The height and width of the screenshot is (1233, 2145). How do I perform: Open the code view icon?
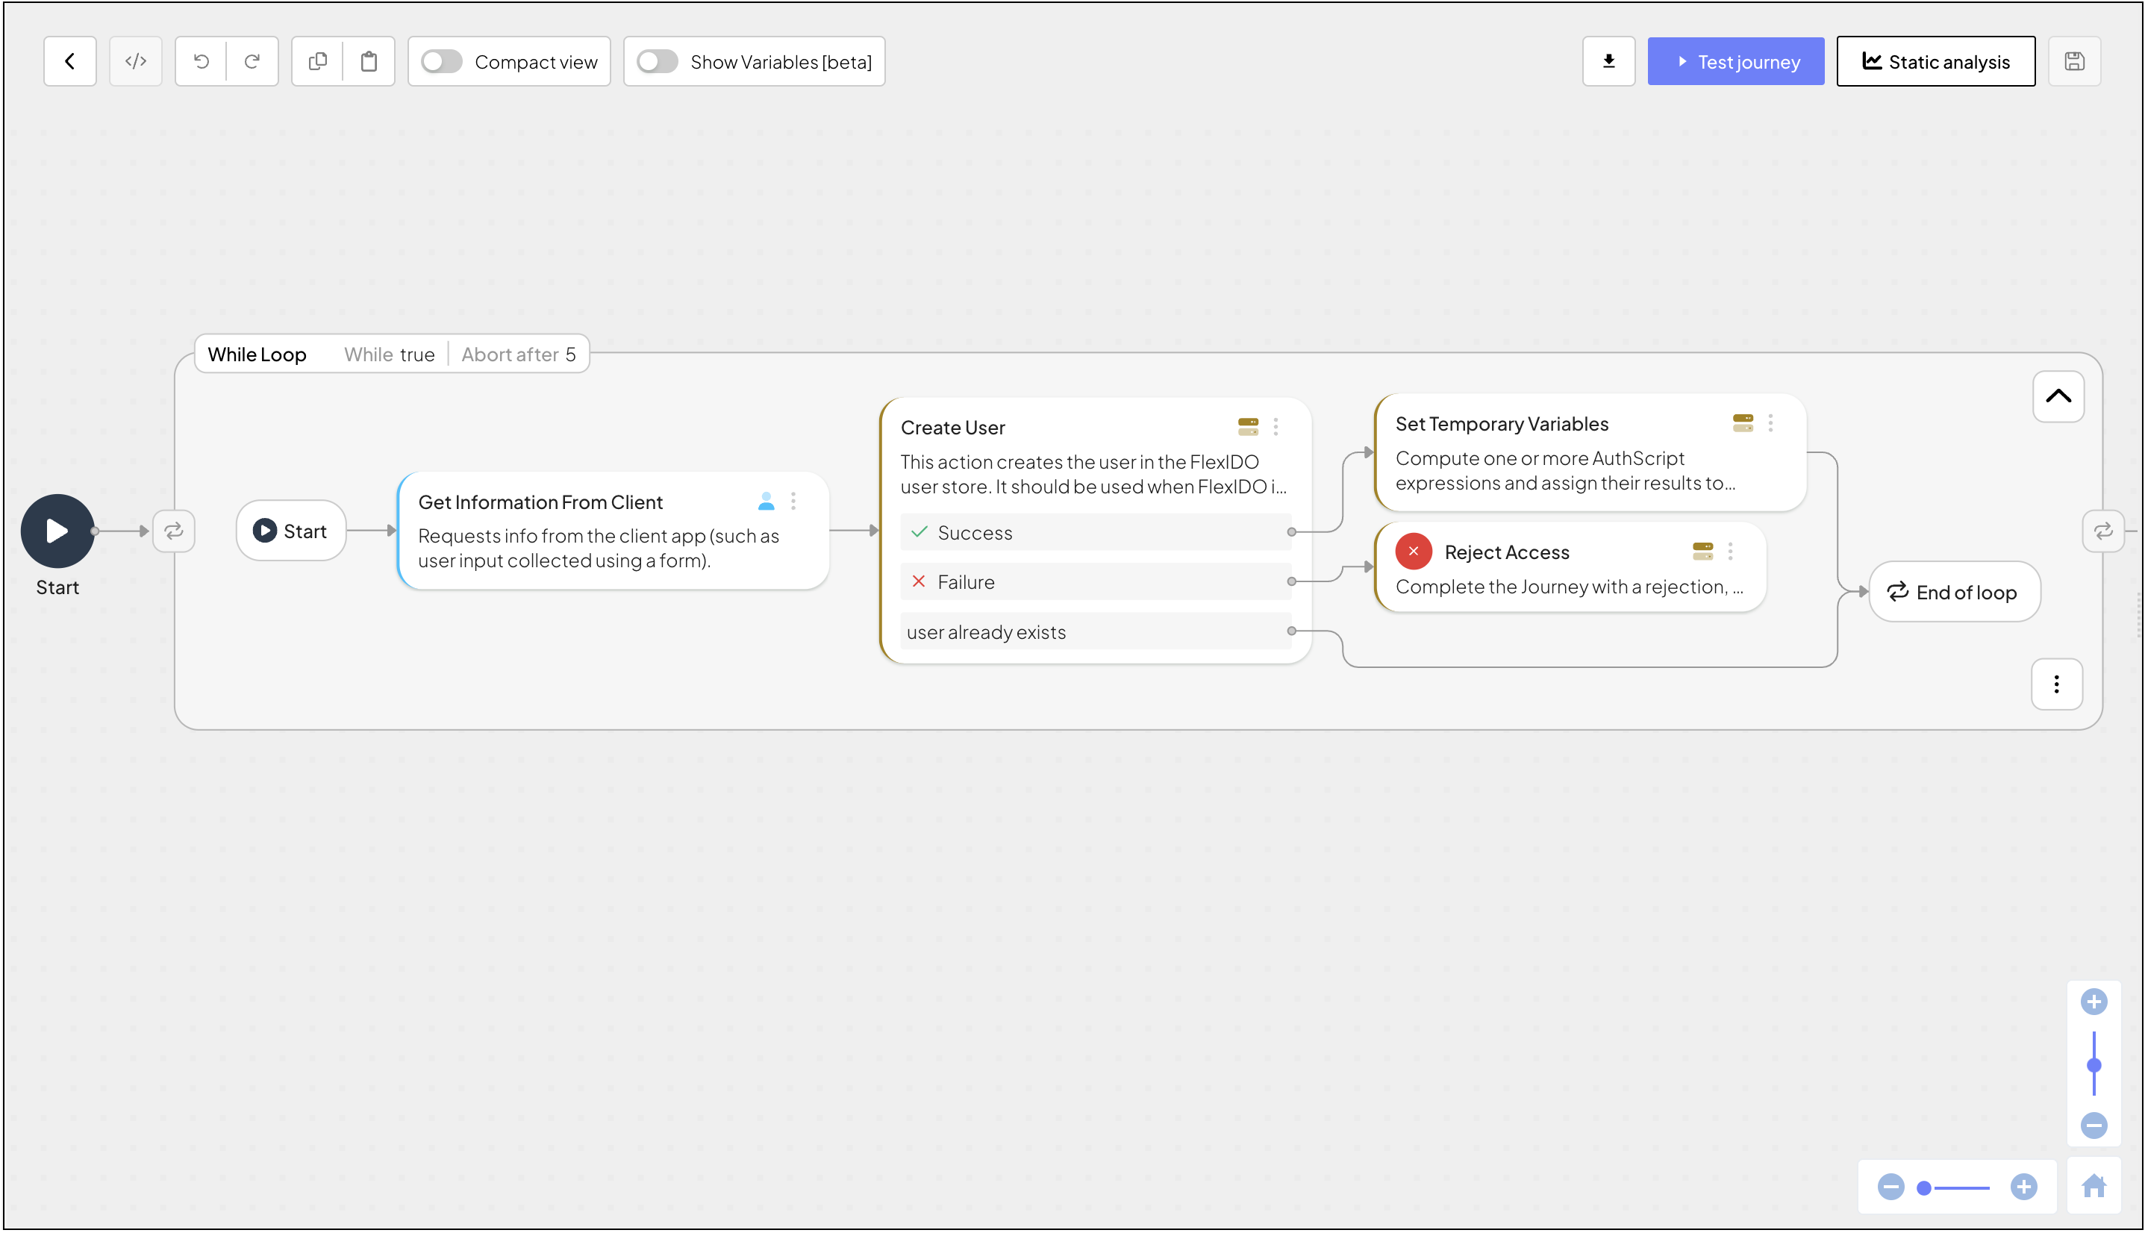(136, 61)
